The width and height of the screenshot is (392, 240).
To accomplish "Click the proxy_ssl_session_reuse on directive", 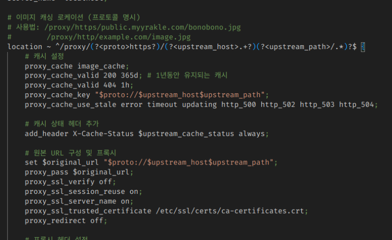I will (x=83, y=191).
